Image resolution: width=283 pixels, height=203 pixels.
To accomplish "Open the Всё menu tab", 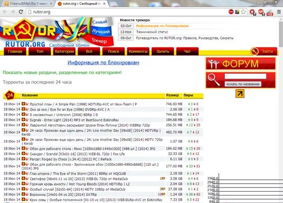I will tap(89, 51).
